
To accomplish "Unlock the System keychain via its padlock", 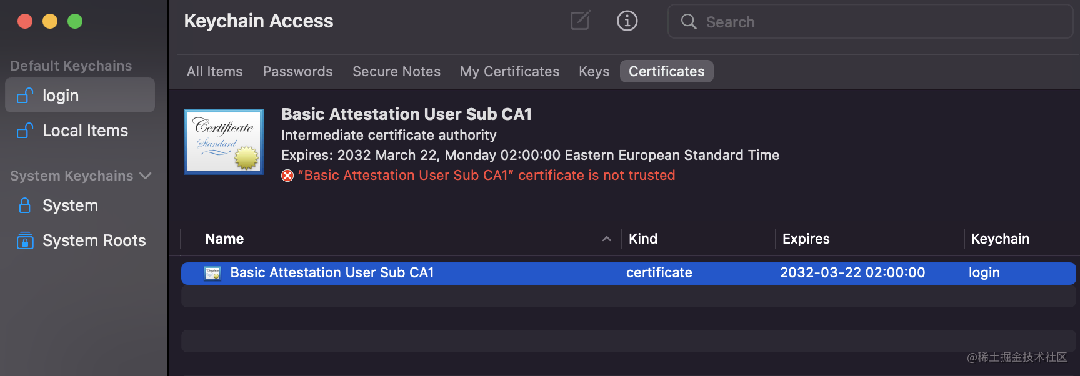I will (24, 205).
